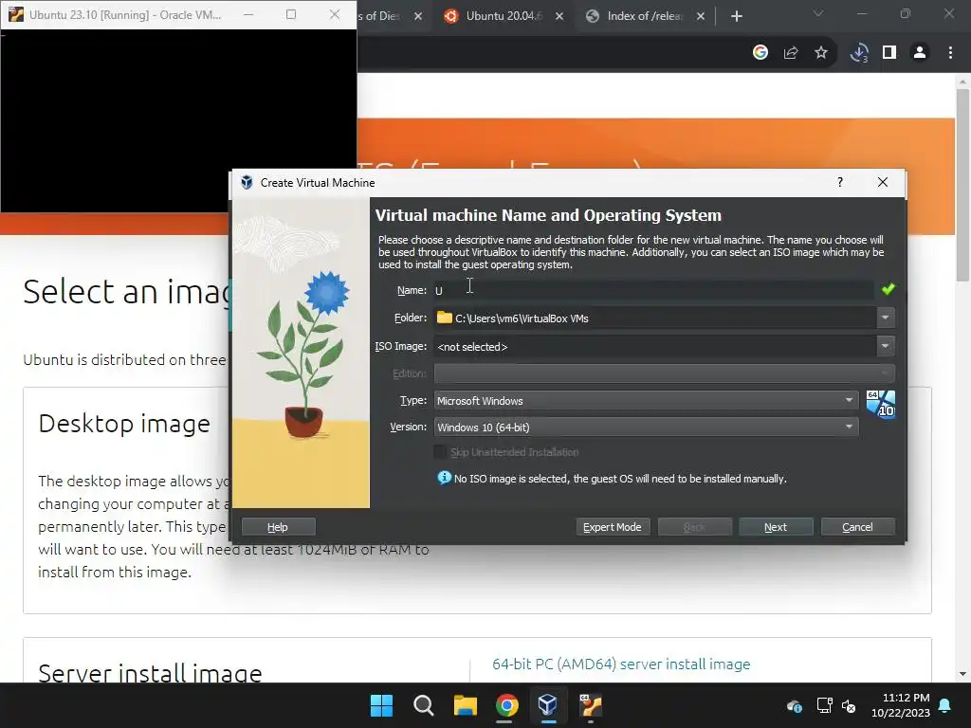Click the VirtualBox cube icon in dialog title
The image size is (971, 728).
click(x=247, y=182)
